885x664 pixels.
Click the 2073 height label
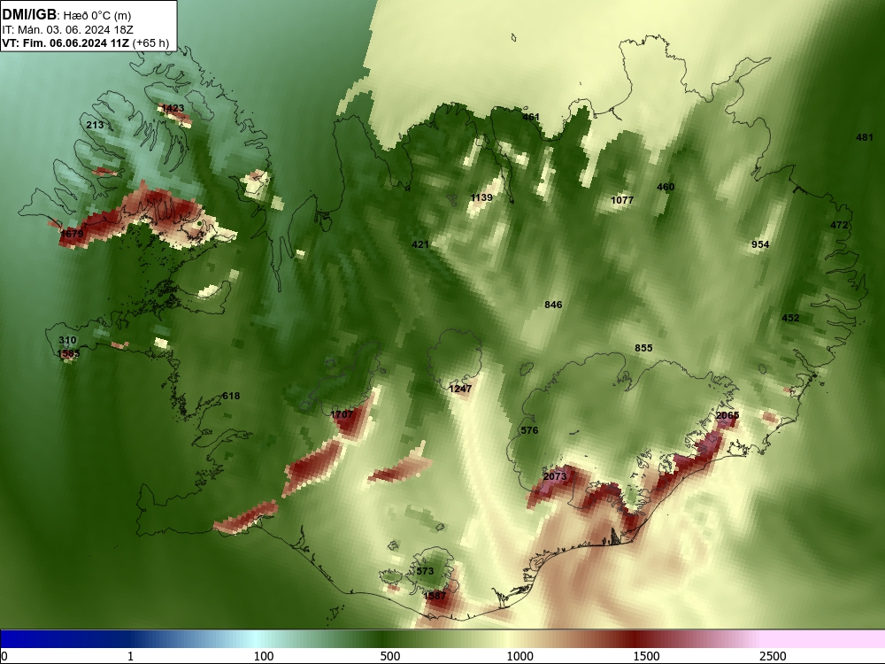pos(554,476)
